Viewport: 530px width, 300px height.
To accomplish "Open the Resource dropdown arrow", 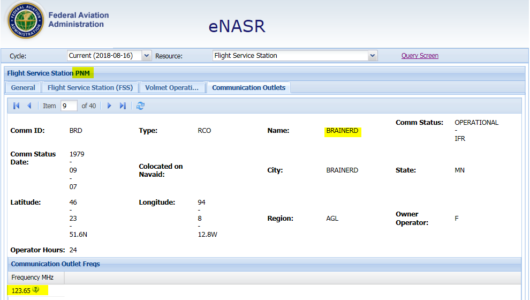I will (x=372, y=56).
